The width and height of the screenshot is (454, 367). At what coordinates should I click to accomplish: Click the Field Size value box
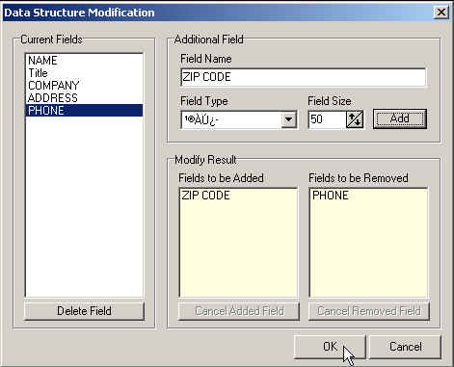coord(327,119)
